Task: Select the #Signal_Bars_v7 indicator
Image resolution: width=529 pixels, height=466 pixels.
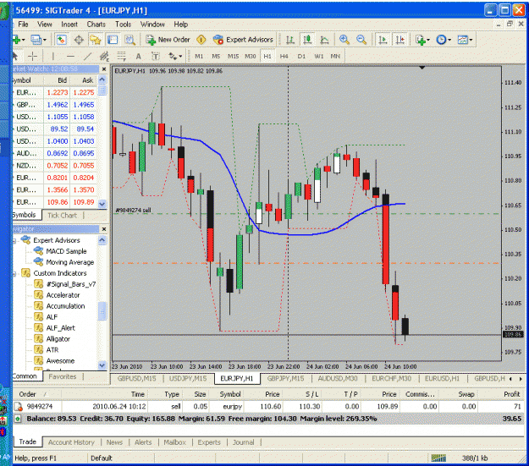Action: tap(71, 284)
